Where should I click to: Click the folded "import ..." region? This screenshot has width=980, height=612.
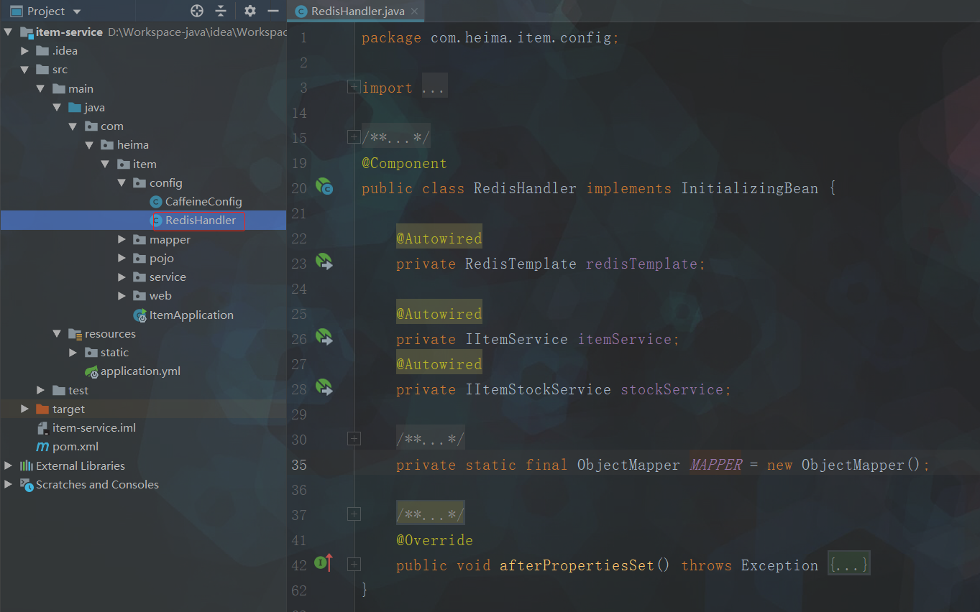pos(405,88)
